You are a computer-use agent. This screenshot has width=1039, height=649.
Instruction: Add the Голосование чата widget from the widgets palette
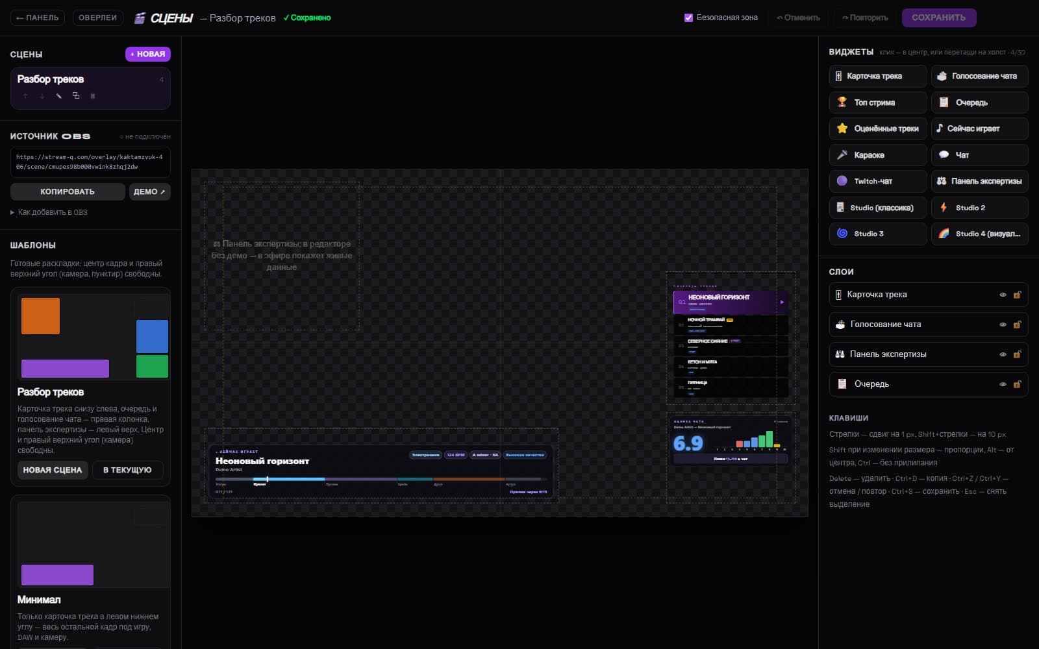coord(979,76)
